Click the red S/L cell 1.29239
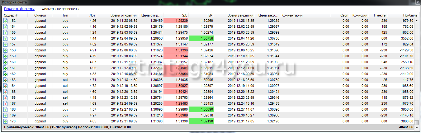 pyautogui.click(x=176, y=21)
